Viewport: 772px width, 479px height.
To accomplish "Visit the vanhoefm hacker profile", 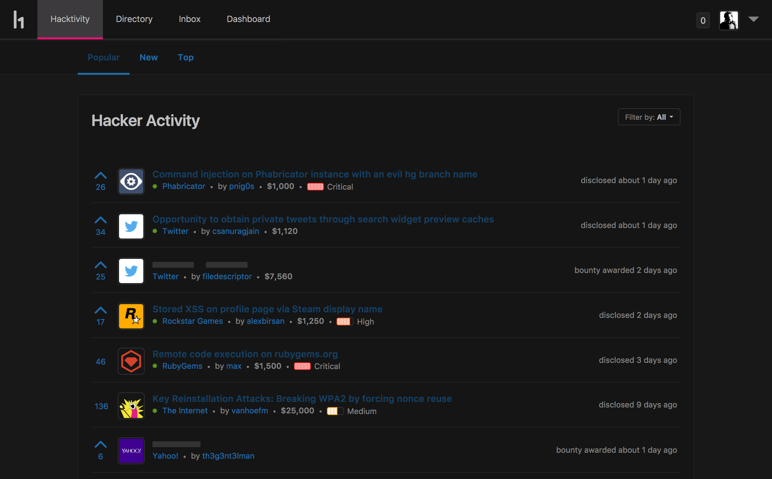I will click(x=250, y=411).
